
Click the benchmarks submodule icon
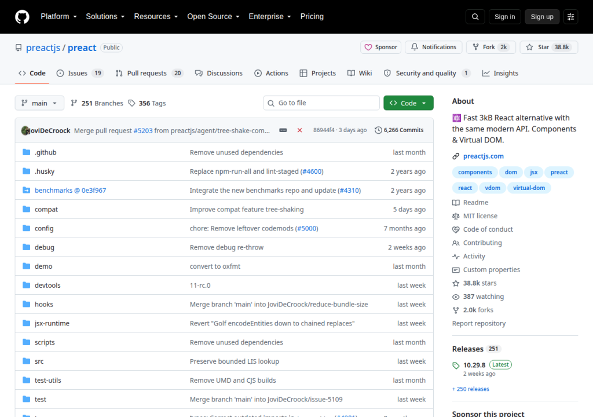point(27,190)
